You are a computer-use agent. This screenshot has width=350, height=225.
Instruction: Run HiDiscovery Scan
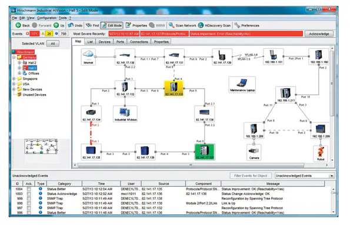click(215, 25)
